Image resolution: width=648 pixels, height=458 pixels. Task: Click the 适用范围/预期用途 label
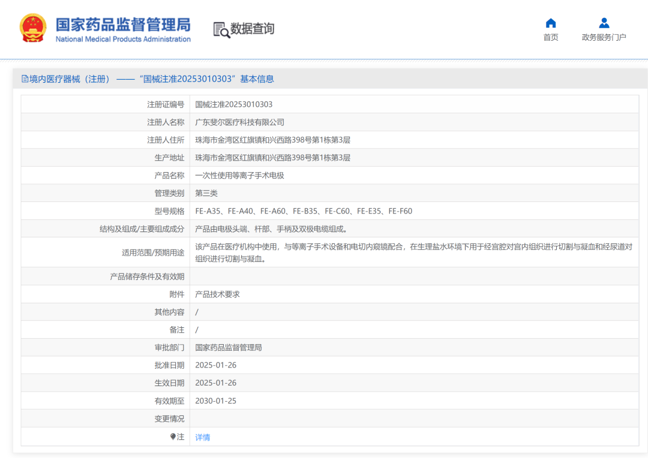tap(153, 253)
